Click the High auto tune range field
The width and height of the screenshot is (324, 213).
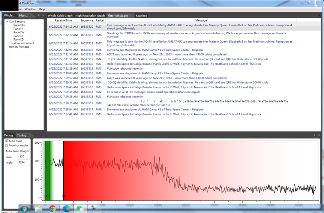(23, 162)
